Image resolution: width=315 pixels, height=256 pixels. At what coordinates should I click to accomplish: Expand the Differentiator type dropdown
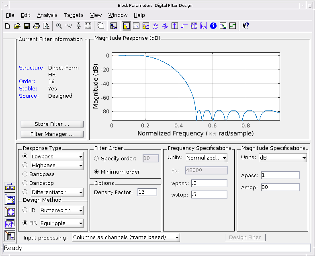tap(57, 192)
